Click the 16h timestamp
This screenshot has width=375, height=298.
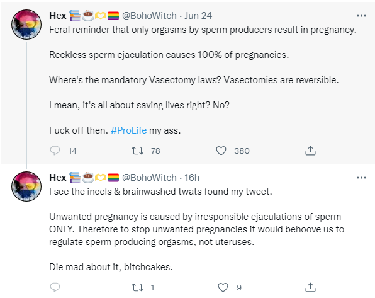click(192, 178)
